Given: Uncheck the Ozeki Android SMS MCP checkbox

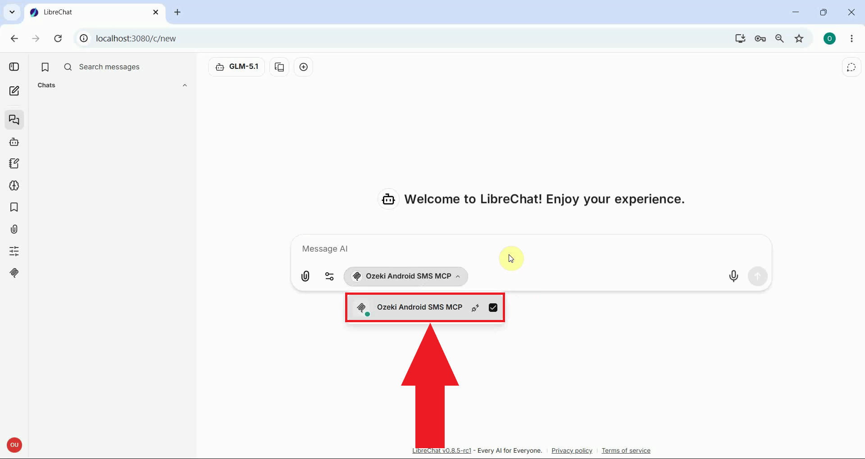Looking at the screenshot, I should coord(493,308).
